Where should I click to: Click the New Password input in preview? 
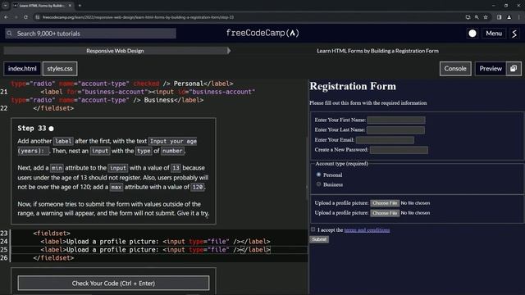click(399, 150)
